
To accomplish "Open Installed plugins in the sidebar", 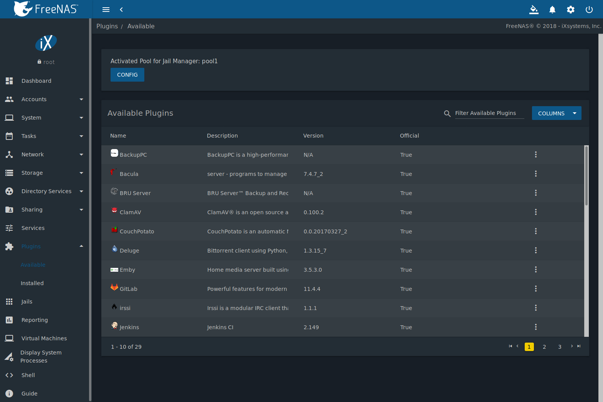I will point(32,283).
